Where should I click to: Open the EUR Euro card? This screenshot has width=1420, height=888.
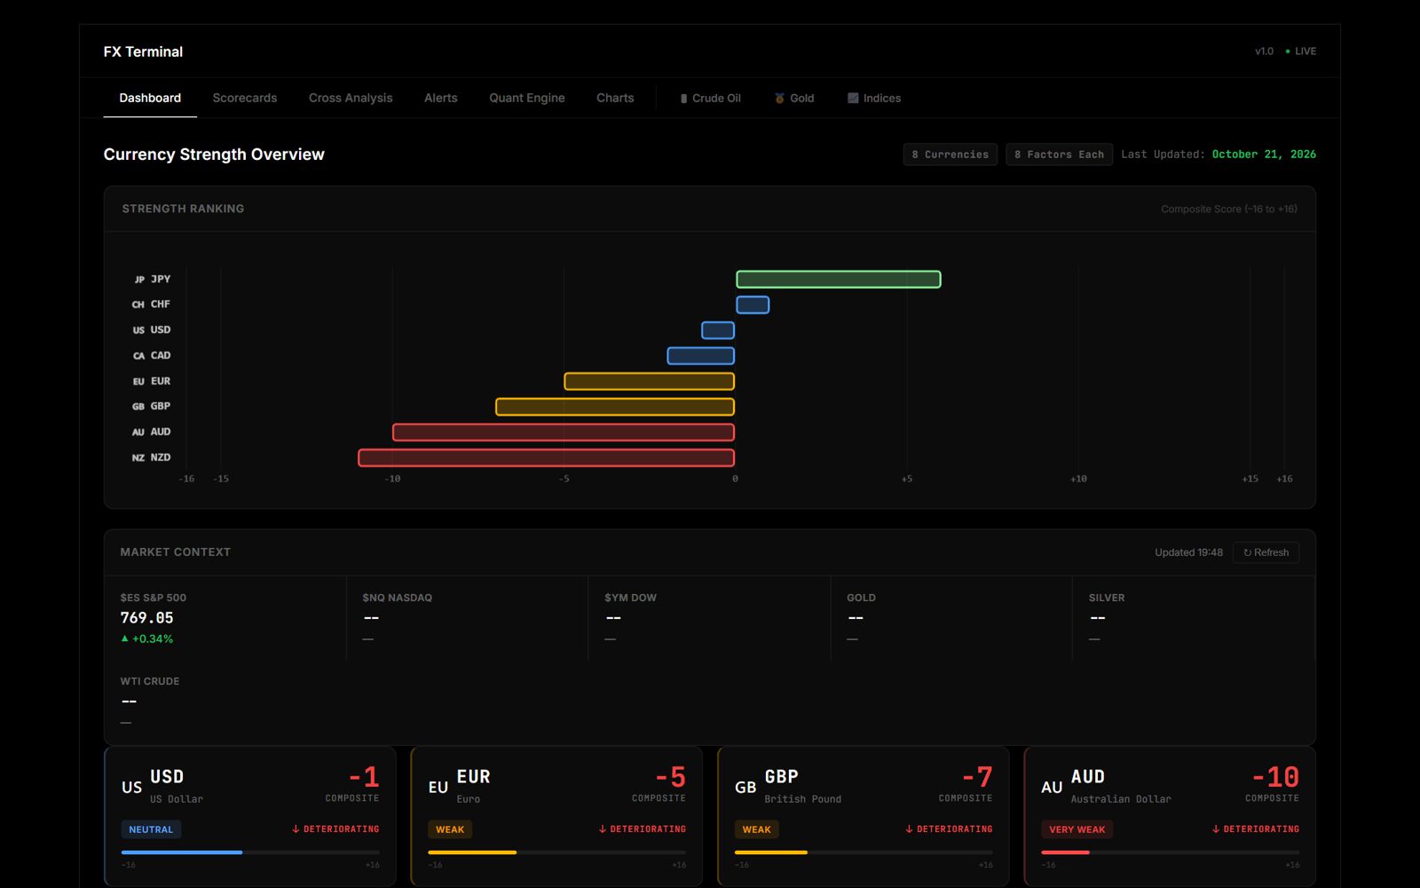click(x=556, y=816)
